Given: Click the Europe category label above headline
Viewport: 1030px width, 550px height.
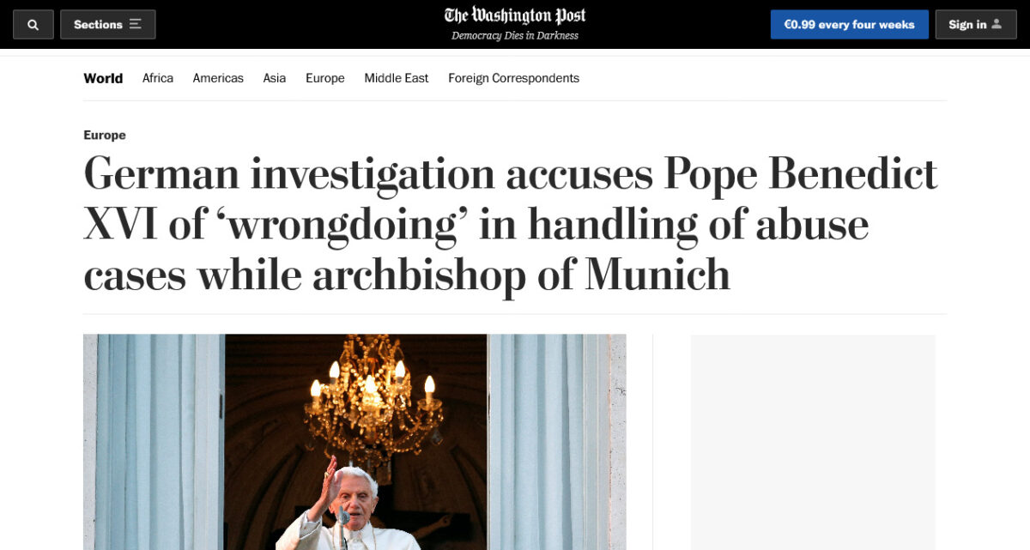Looking at the screenshot, I should (105, 135).
